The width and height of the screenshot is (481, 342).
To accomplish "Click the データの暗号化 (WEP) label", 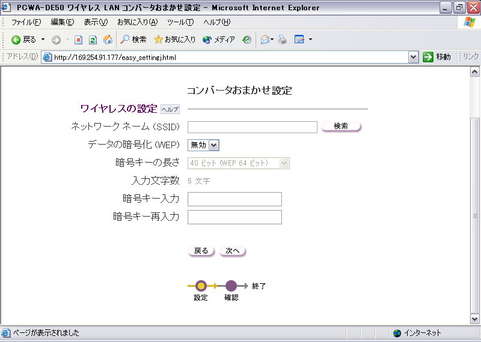I will click(133, 145).
